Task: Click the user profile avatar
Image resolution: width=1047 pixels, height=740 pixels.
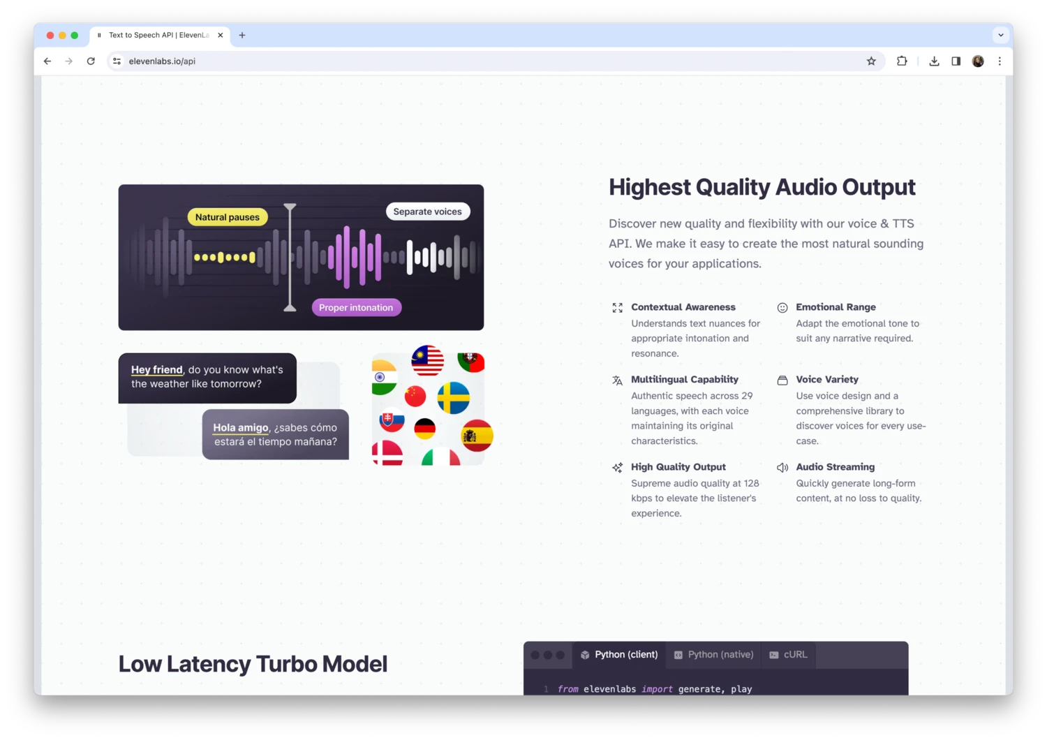Action: tap(978, 61)
